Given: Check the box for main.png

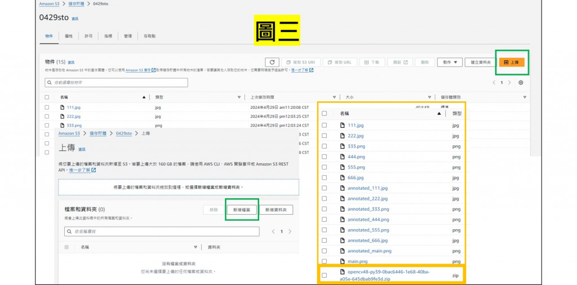Looking at the screenshot, I should coord(324,261).
